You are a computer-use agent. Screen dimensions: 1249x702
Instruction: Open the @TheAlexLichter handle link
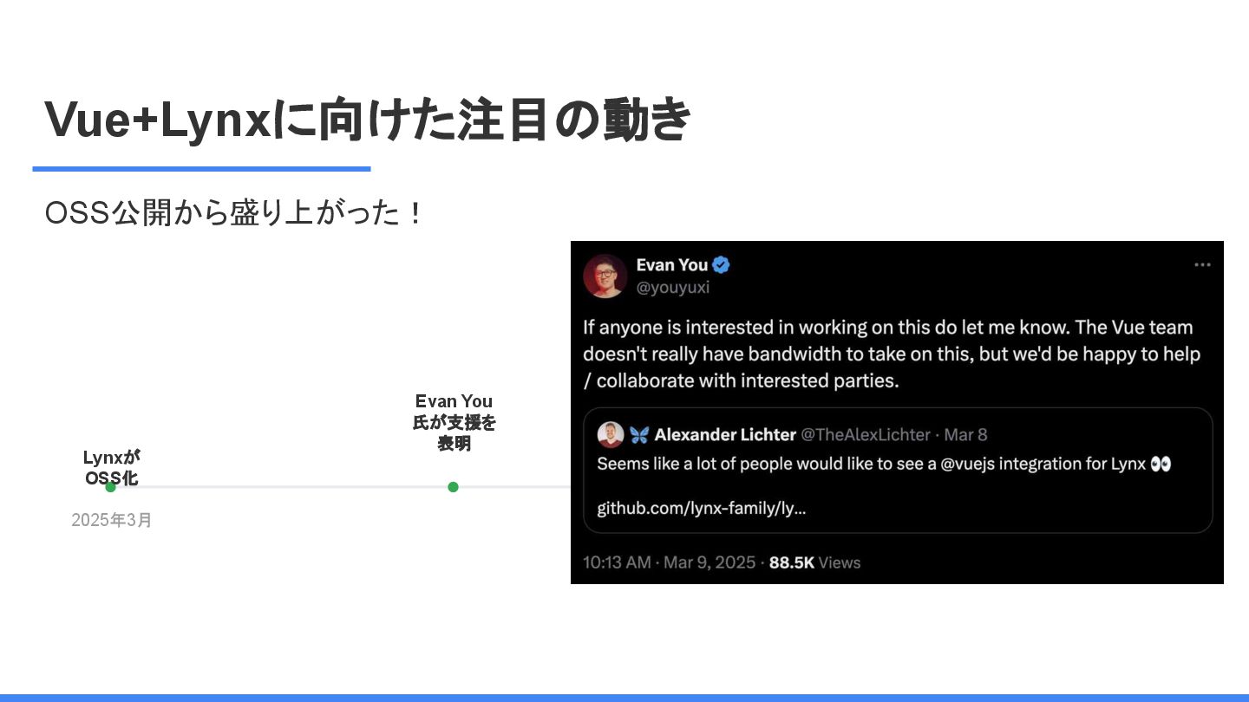point(866,434)
